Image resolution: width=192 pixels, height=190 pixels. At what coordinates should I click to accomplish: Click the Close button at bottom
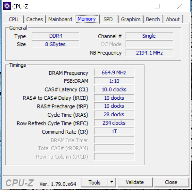tap(171, 182)
